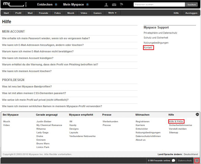Click Verstoß melden footer link

(x=178, y=129)
